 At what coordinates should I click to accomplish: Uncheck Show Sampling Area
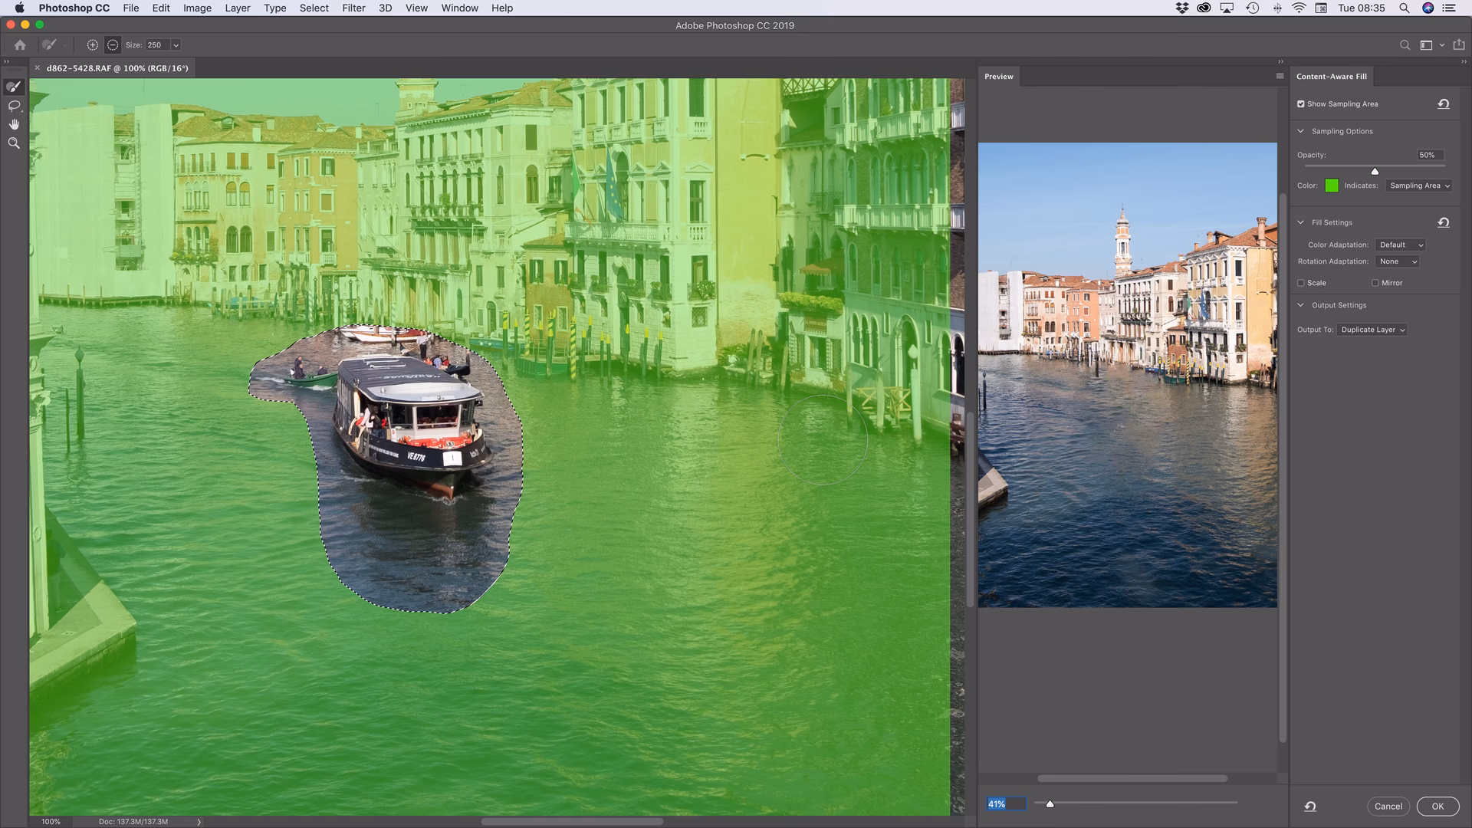tap(1300, 103)
